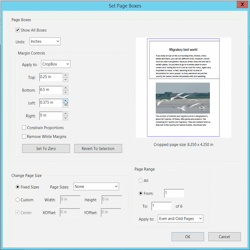Click Revert To Selection
Screen dimensions: 250x250
(98, 148)
